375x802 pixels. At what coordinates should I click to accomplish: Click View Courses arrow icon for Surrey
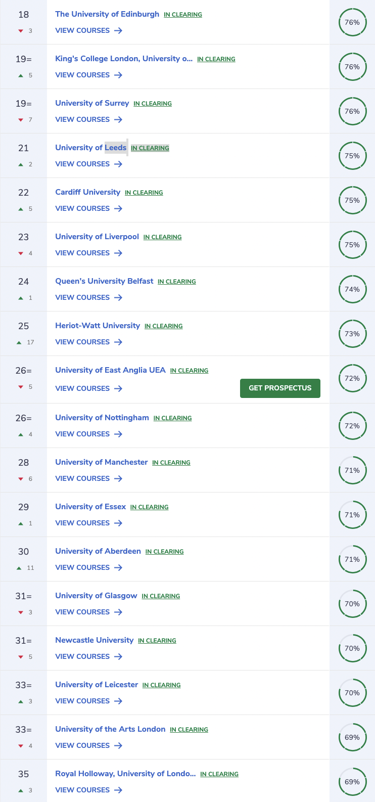pyautogui.click(x=118, y=120)
